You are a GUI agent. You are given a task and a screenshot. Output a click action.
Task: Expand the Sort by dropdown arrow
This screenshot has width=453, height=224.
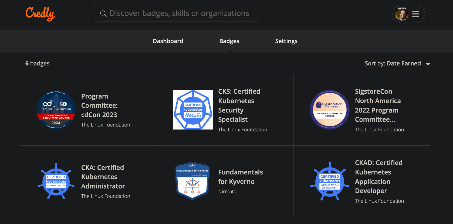point(428,64)
